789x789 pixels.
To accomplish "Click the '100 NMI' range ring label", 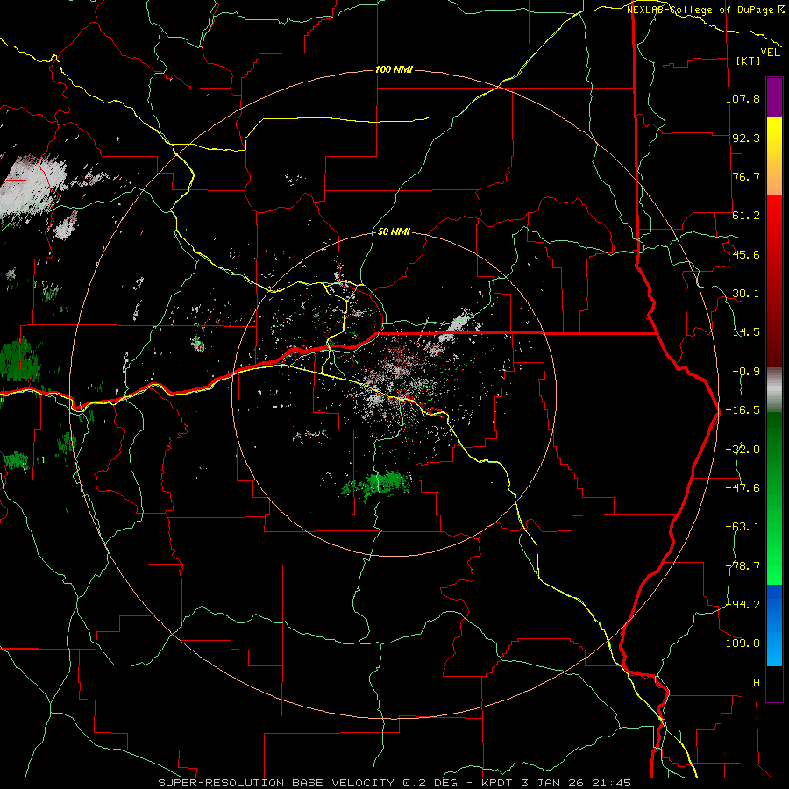I will tap(394, 69).
